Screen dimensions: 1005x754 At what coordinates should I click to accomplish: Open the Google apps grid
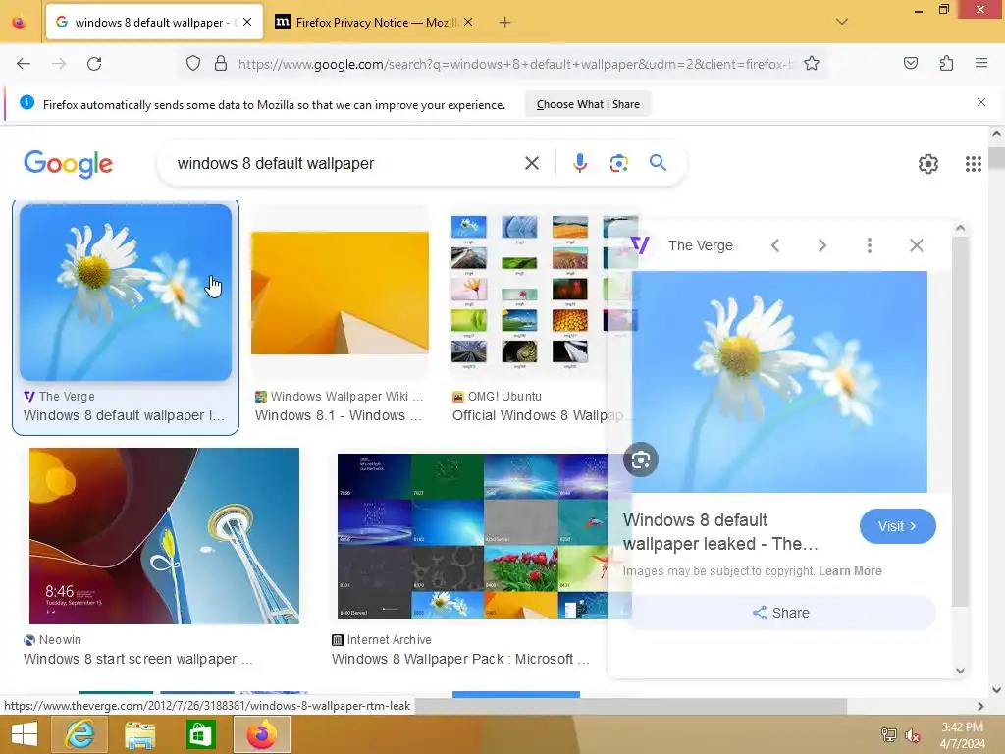coord(973,164)
